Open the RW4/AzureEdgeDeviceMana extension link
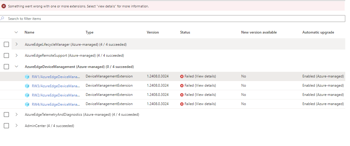This screenshot has height=146, width=350. click(56, 104)
